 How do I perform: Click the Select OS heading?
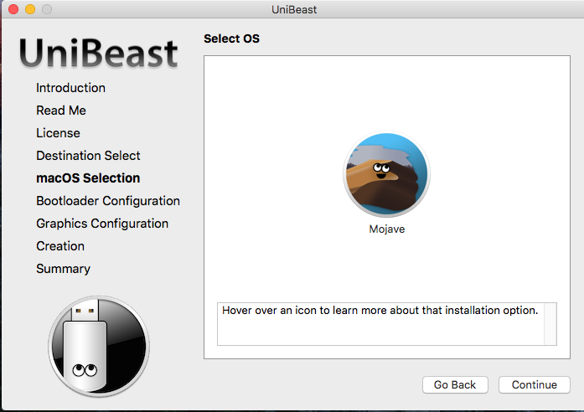231,39
